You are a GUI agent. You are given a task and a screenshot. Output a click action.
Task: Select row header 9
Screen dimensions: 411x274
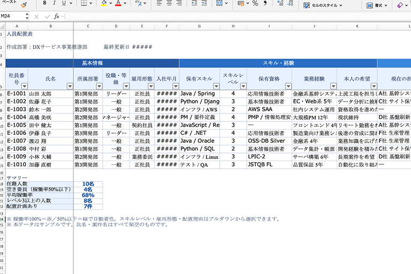click(x=2, y=117)
